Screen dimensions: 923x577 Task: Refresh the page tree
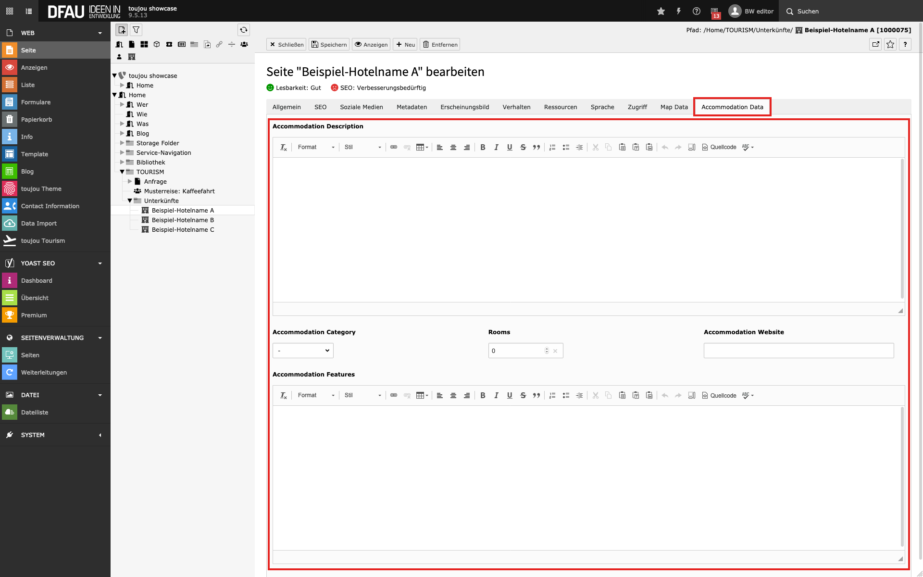click(x=244, y=30)
